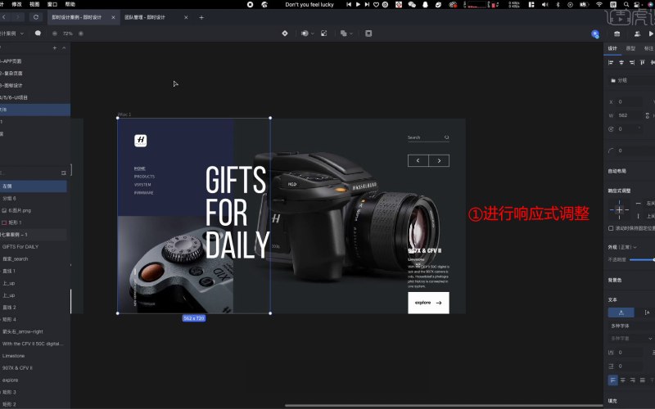Screen dimensions: 655x409
Task: Open Spotlight search in the macOS menu bar
Action: click(x=626, y=5)
